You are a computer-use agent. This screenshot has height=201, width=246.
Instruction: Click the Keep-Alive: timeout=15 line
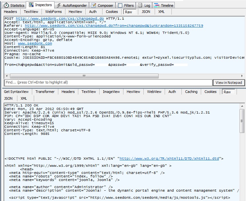(x=29, y=123)
